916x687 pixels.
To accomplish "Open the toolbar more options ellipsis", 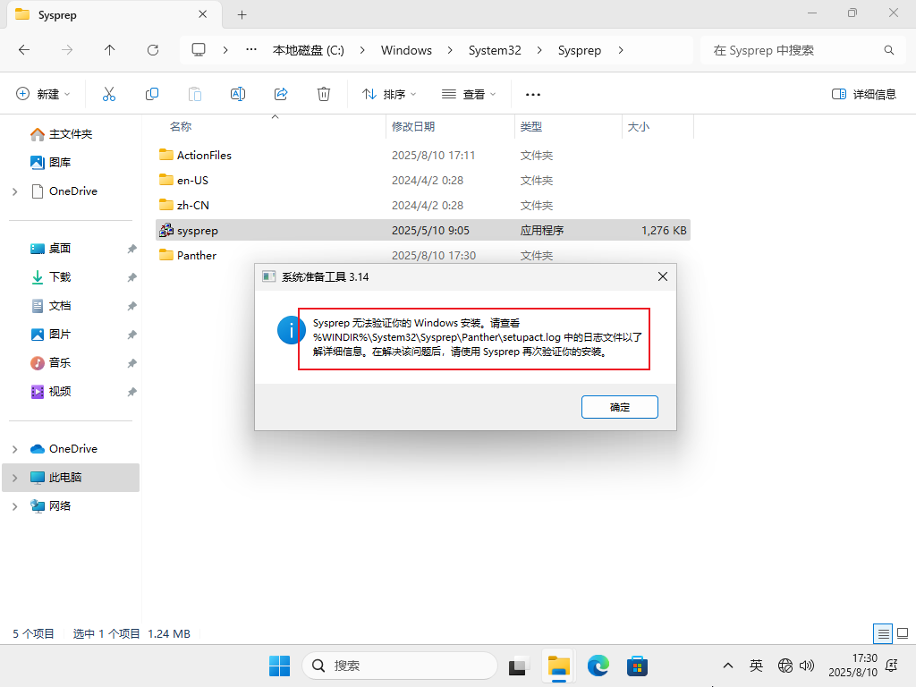I will point(533,94).
